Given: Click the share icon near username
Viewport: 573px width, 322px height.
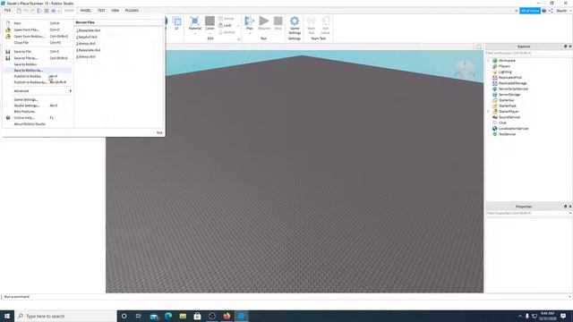Looking at the screenshot, I should [551, 11].
